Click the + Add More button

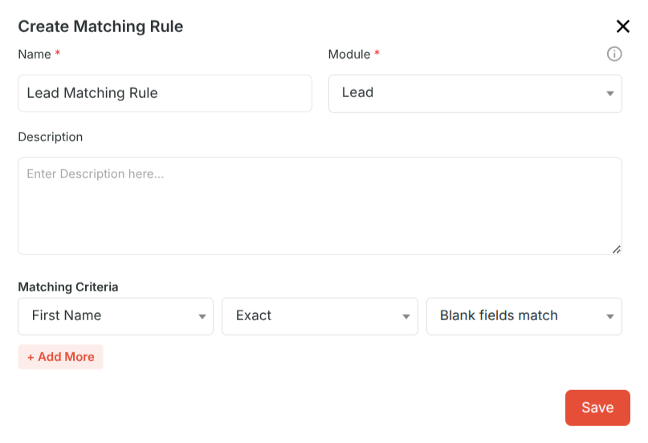(60, 356)
